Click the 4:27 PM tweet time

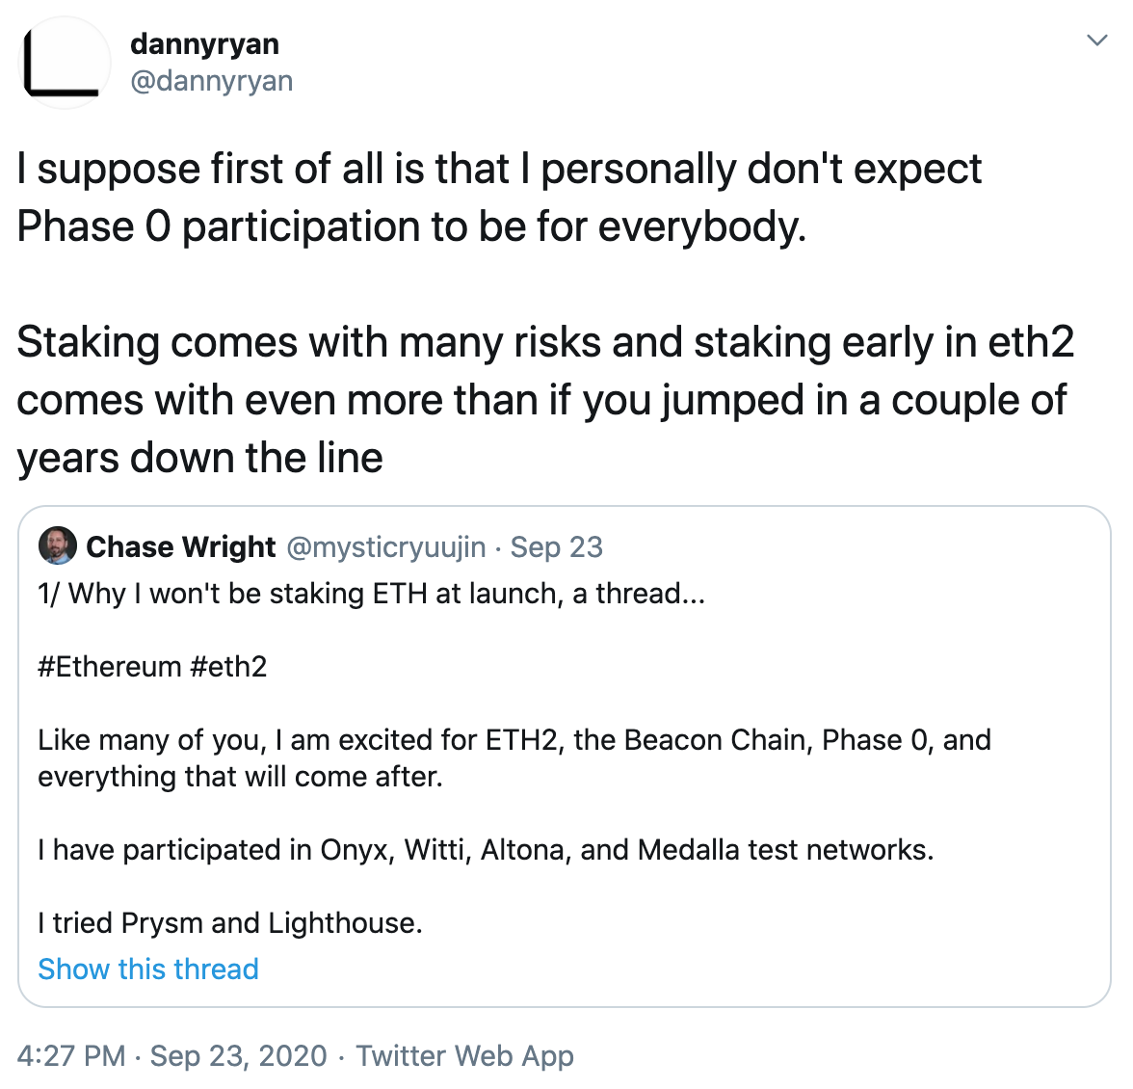pos(71,1055)
